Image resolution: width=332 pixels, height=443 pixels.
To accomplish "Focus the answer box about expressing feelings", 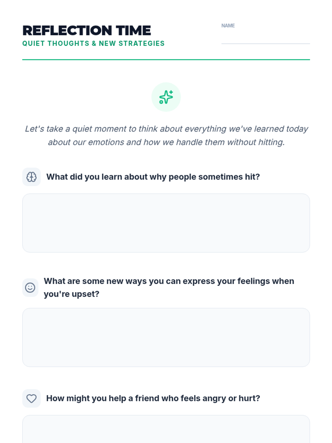I will [166, 338].
